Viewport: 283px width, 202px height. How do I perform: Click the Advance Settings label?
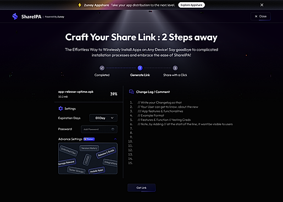70,139
